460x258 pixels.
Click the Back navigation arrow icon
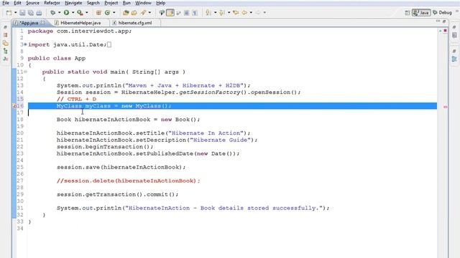click(244, 13)
